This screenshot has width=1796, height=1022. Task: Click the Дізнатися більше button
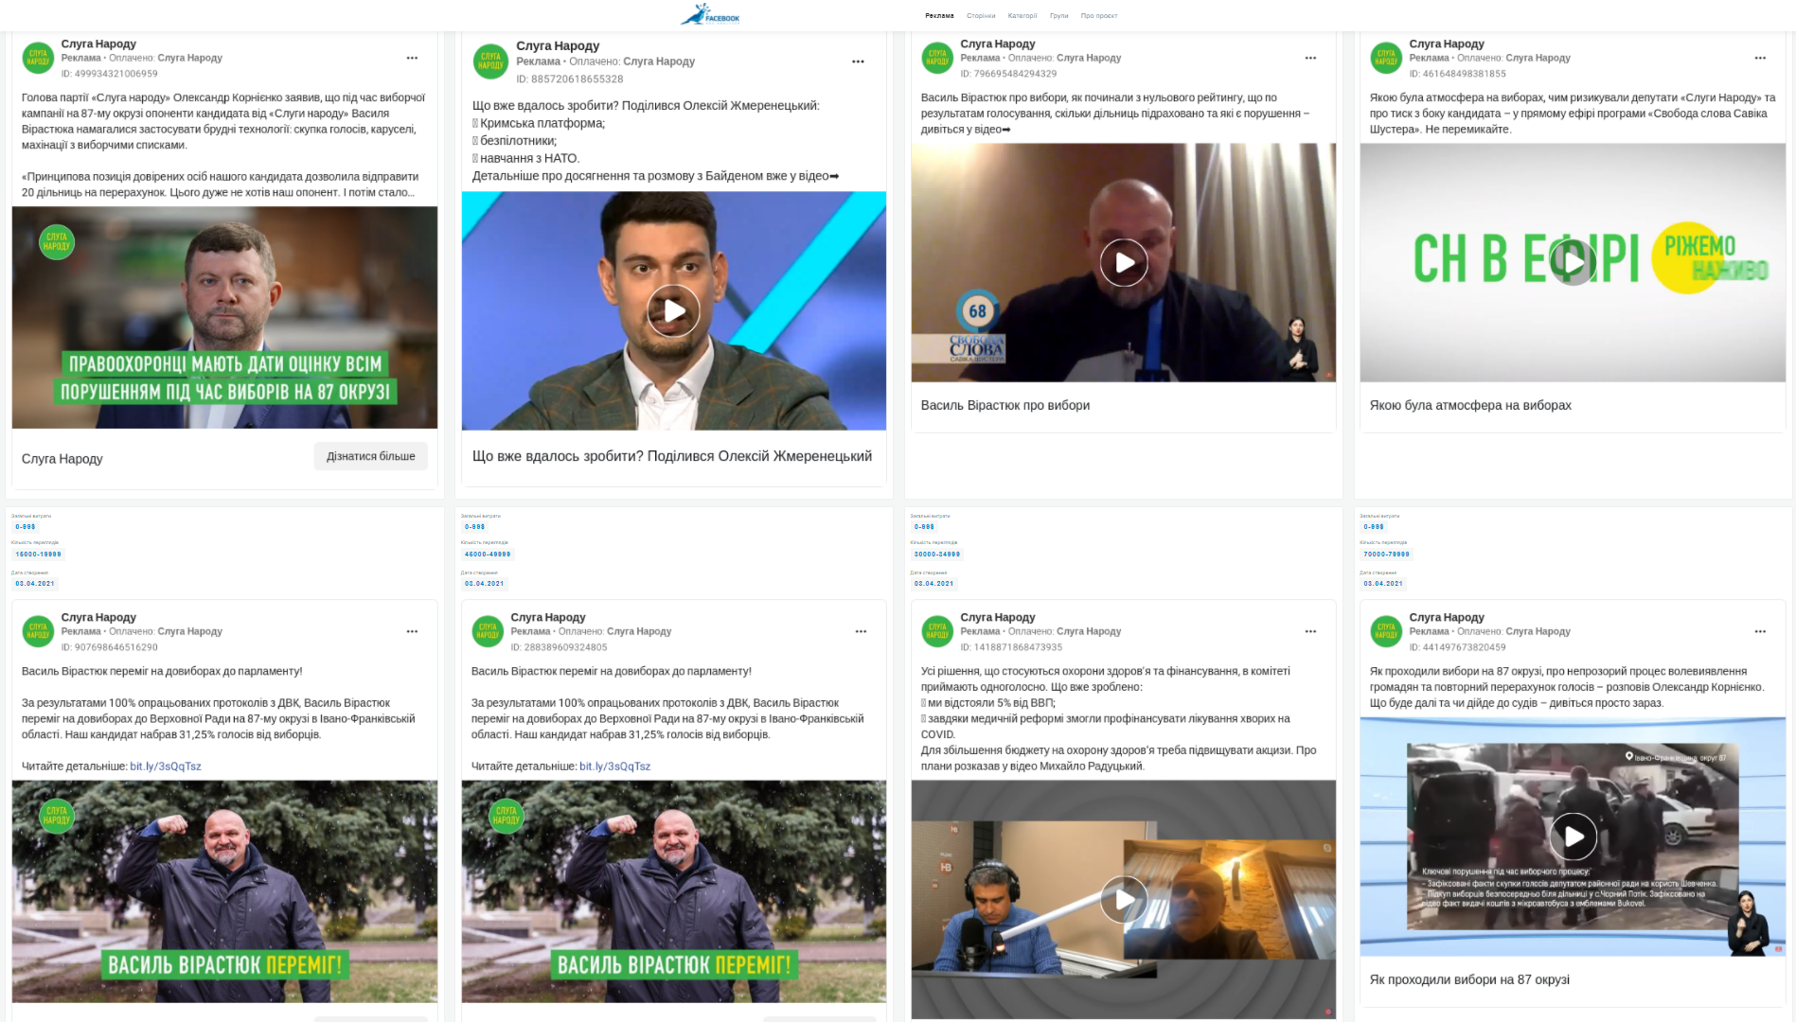[370, 456]
